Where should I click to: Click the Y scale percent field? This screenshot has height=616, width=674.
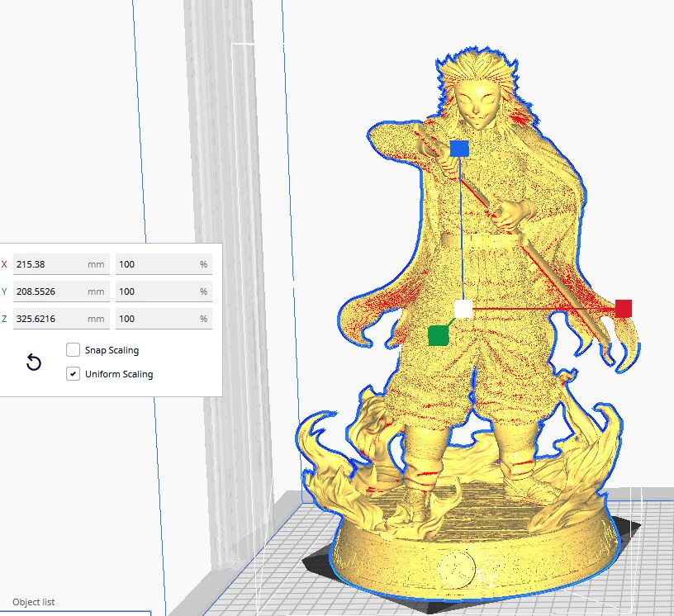pyautogui.click(x=164, y=291)
